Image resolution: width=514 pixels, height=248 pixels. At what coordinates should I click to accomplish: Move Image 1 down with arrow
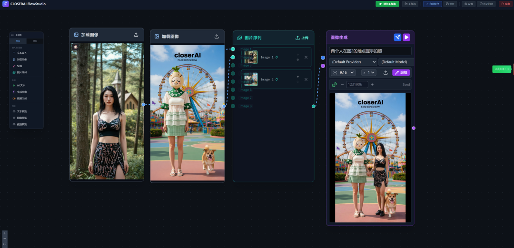pos(298,60)
